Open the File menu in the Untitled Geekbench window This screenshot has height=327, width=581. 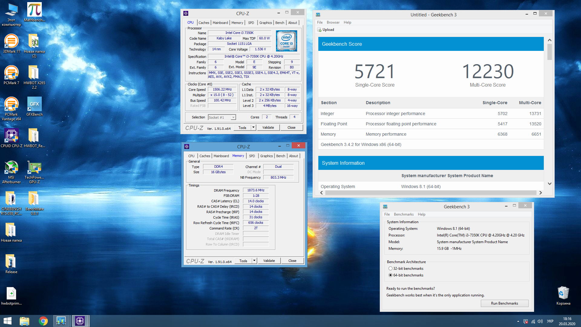click(x=320, y=22)
